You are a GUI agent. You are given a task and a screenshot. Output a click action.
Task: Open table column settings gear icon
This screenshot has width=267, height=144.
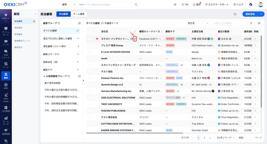(259, 23)
